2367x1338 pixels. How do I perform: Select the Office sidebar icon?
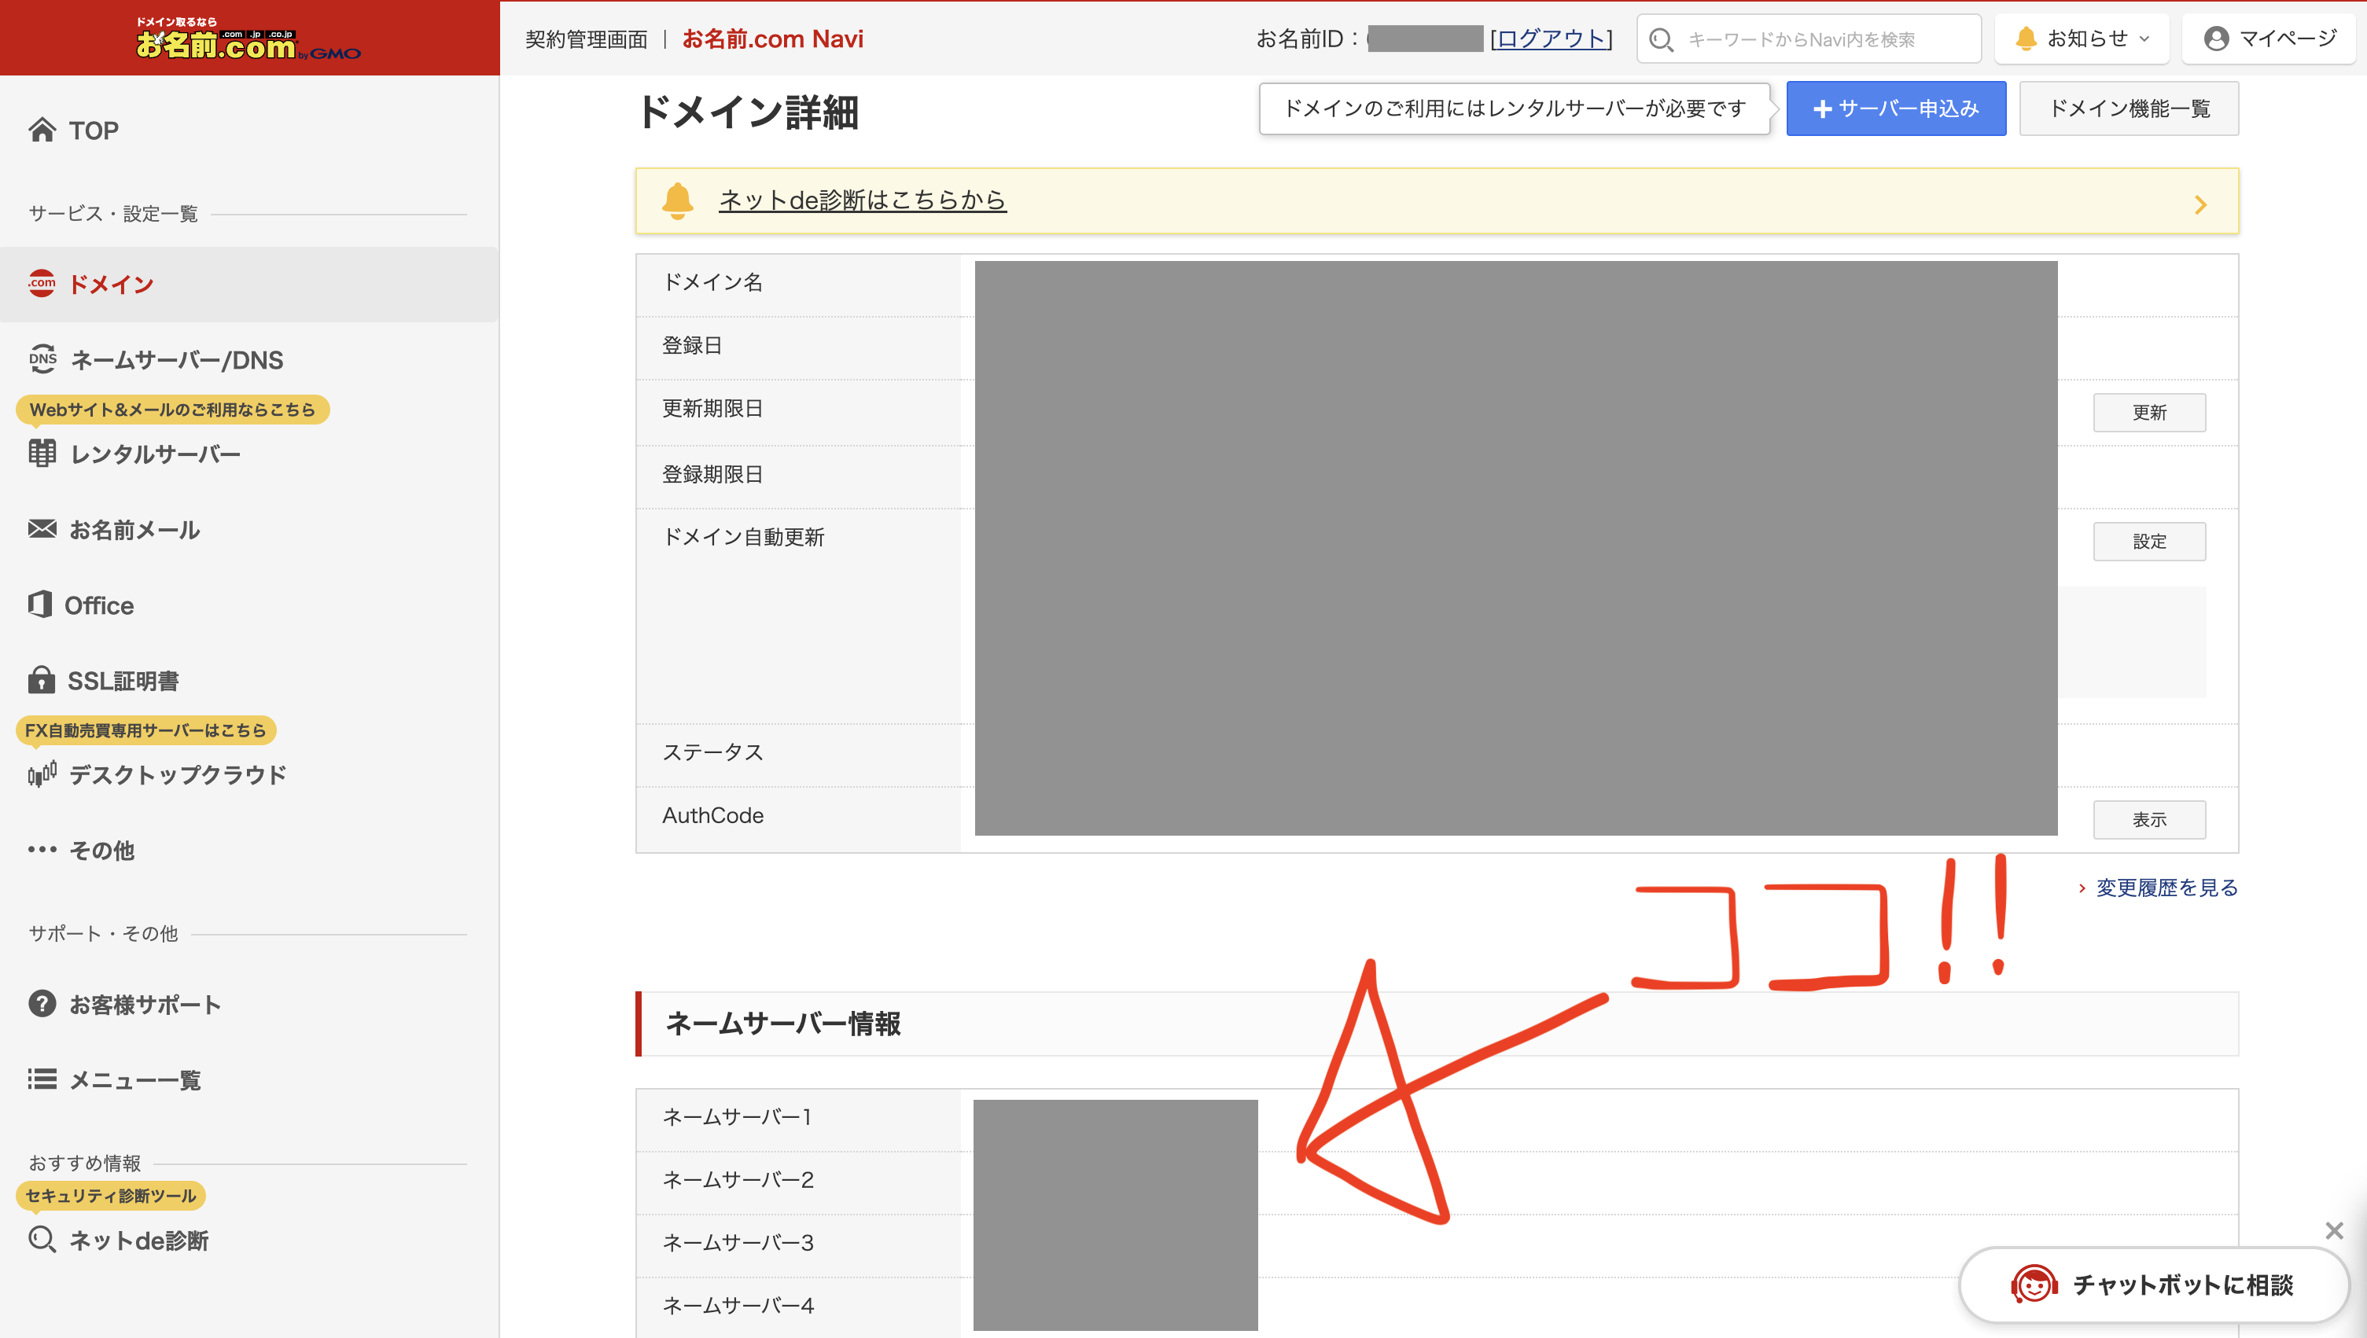click(40, 605)
